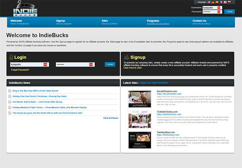Click the Forgot Password? link
242x168 pixels.
click(20, 70)
